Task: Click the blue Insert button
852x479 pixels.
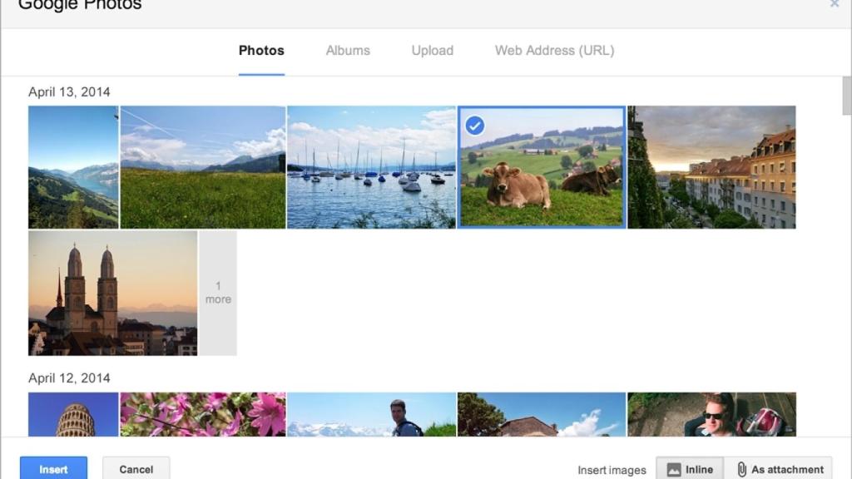Action: click(53, 468)
